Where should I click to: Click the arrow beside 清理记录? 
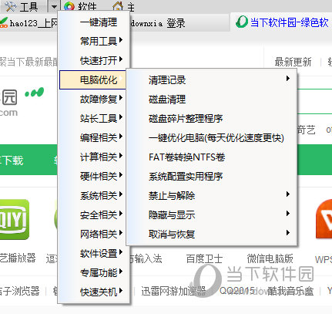coord(288,79)
